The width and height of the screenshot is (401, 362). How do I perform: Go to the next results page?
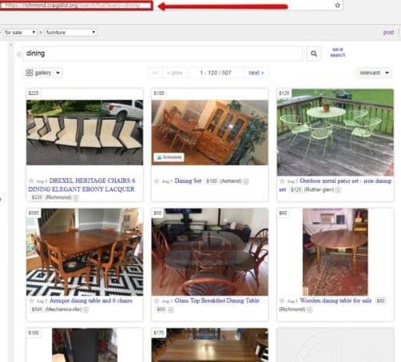pos(256,73)
